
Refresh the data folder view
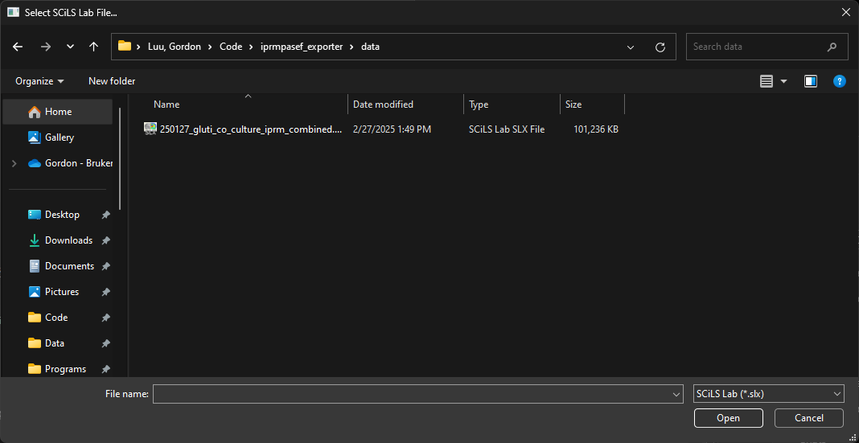point(660,47)
